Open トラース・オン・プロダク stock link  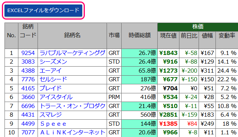(x=72, y=106)
